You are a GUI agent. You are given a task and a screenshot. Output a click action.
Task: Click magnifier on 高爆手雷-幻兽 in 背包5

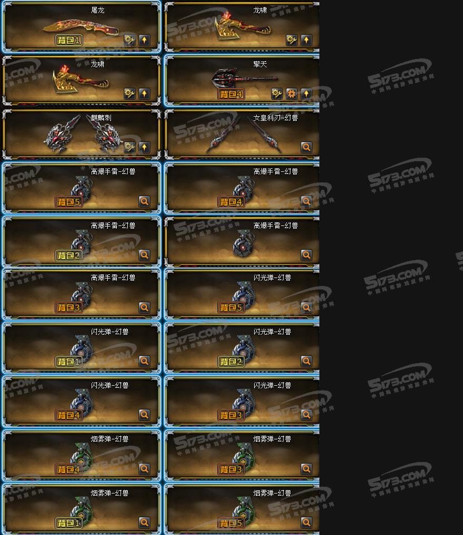pos(144,201)
